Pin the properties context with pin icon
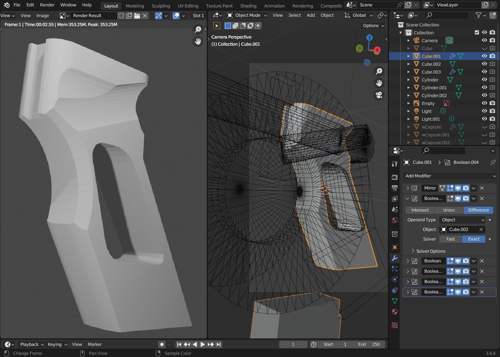Viewport: 500px width, 357px height. 493,162
